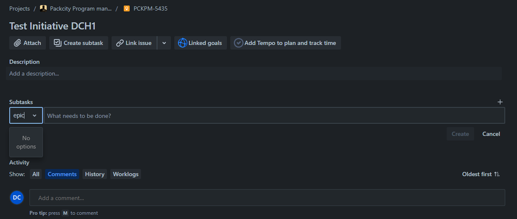Click the Tempo checkmark circle icon

click(x=239, y=43)
